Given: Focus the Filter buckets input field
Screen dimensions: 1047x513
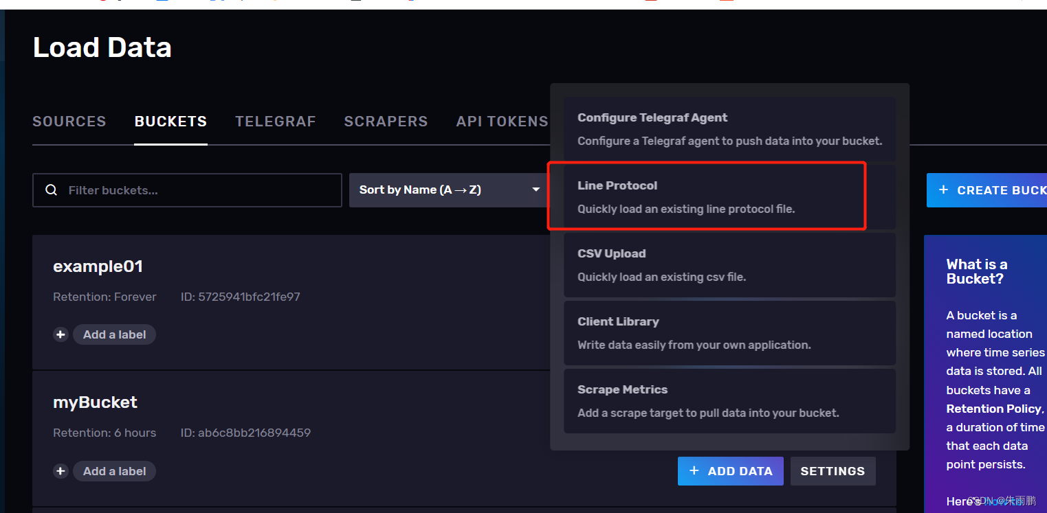Looking at the screenshot, I should [x=187, y=190].
